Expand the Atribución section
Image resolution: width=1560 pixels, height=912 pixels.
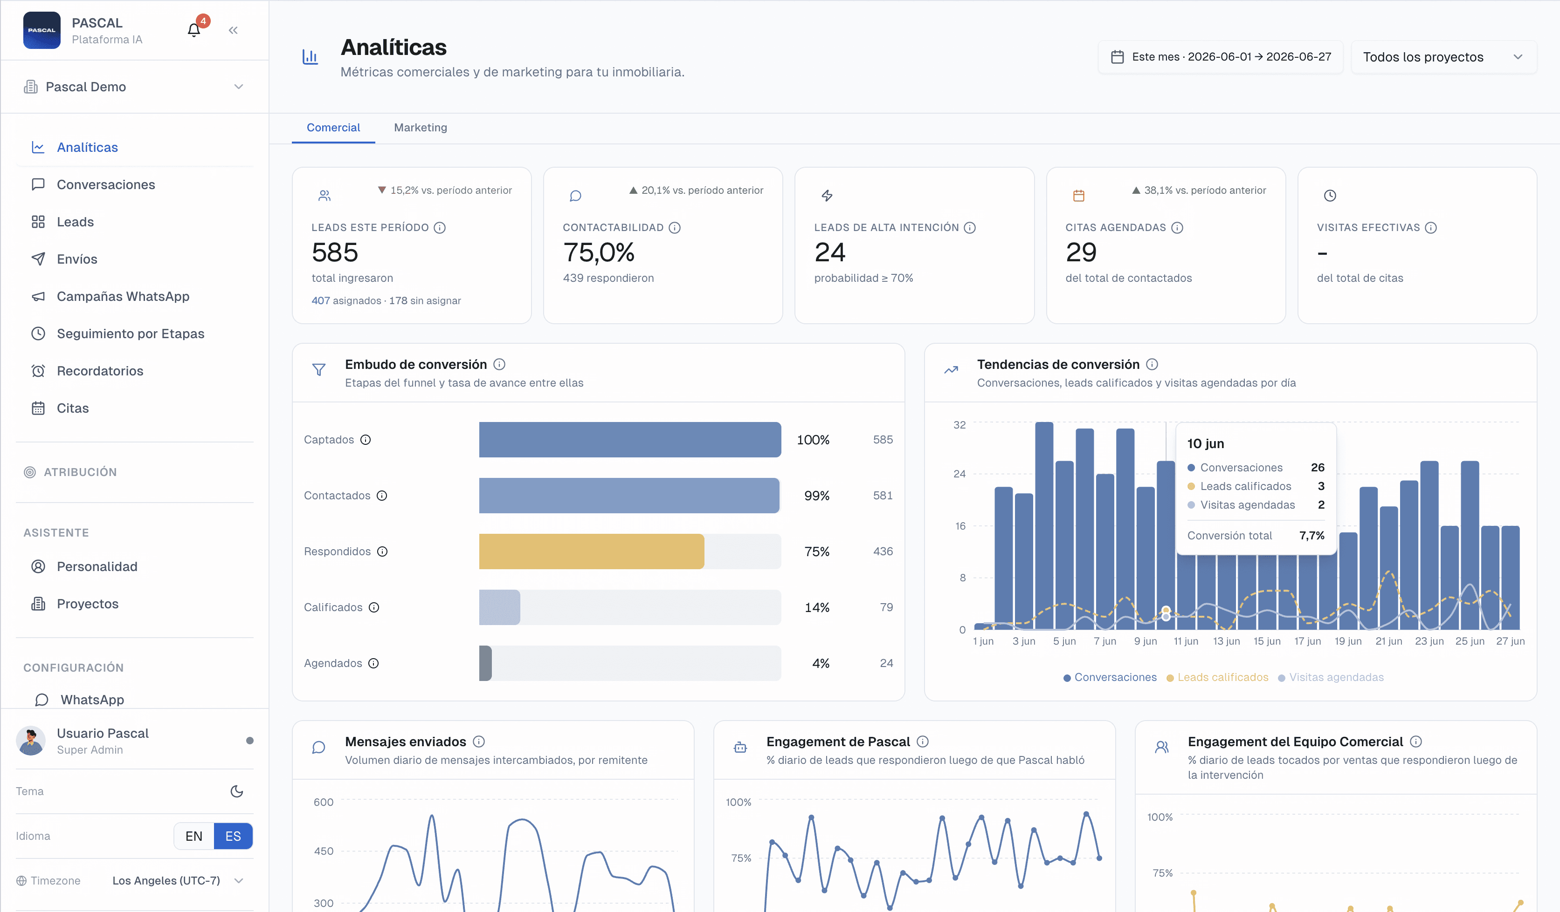(134, 472)
